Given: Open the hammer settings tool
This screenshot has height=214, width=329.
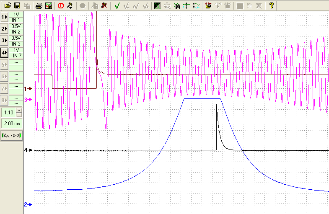Looking at the screenshot, I should point(70,6).
